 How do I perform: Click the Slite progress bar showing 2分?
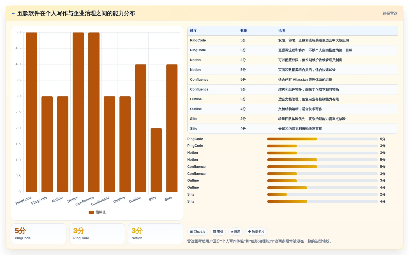click(x=322, y=194)
